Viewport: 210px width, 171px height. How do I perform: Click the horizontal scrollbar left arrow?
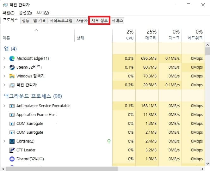(3, 169)
